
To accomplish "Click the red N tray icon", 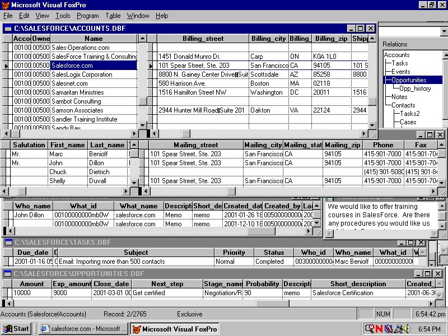I will (x=379, y=329).
